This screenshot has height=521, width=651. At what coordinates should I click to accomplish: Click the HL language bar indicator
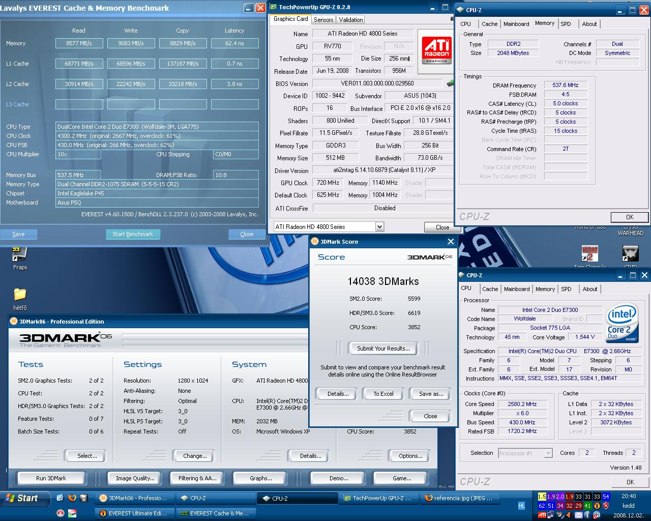click(x=521, y=506)
